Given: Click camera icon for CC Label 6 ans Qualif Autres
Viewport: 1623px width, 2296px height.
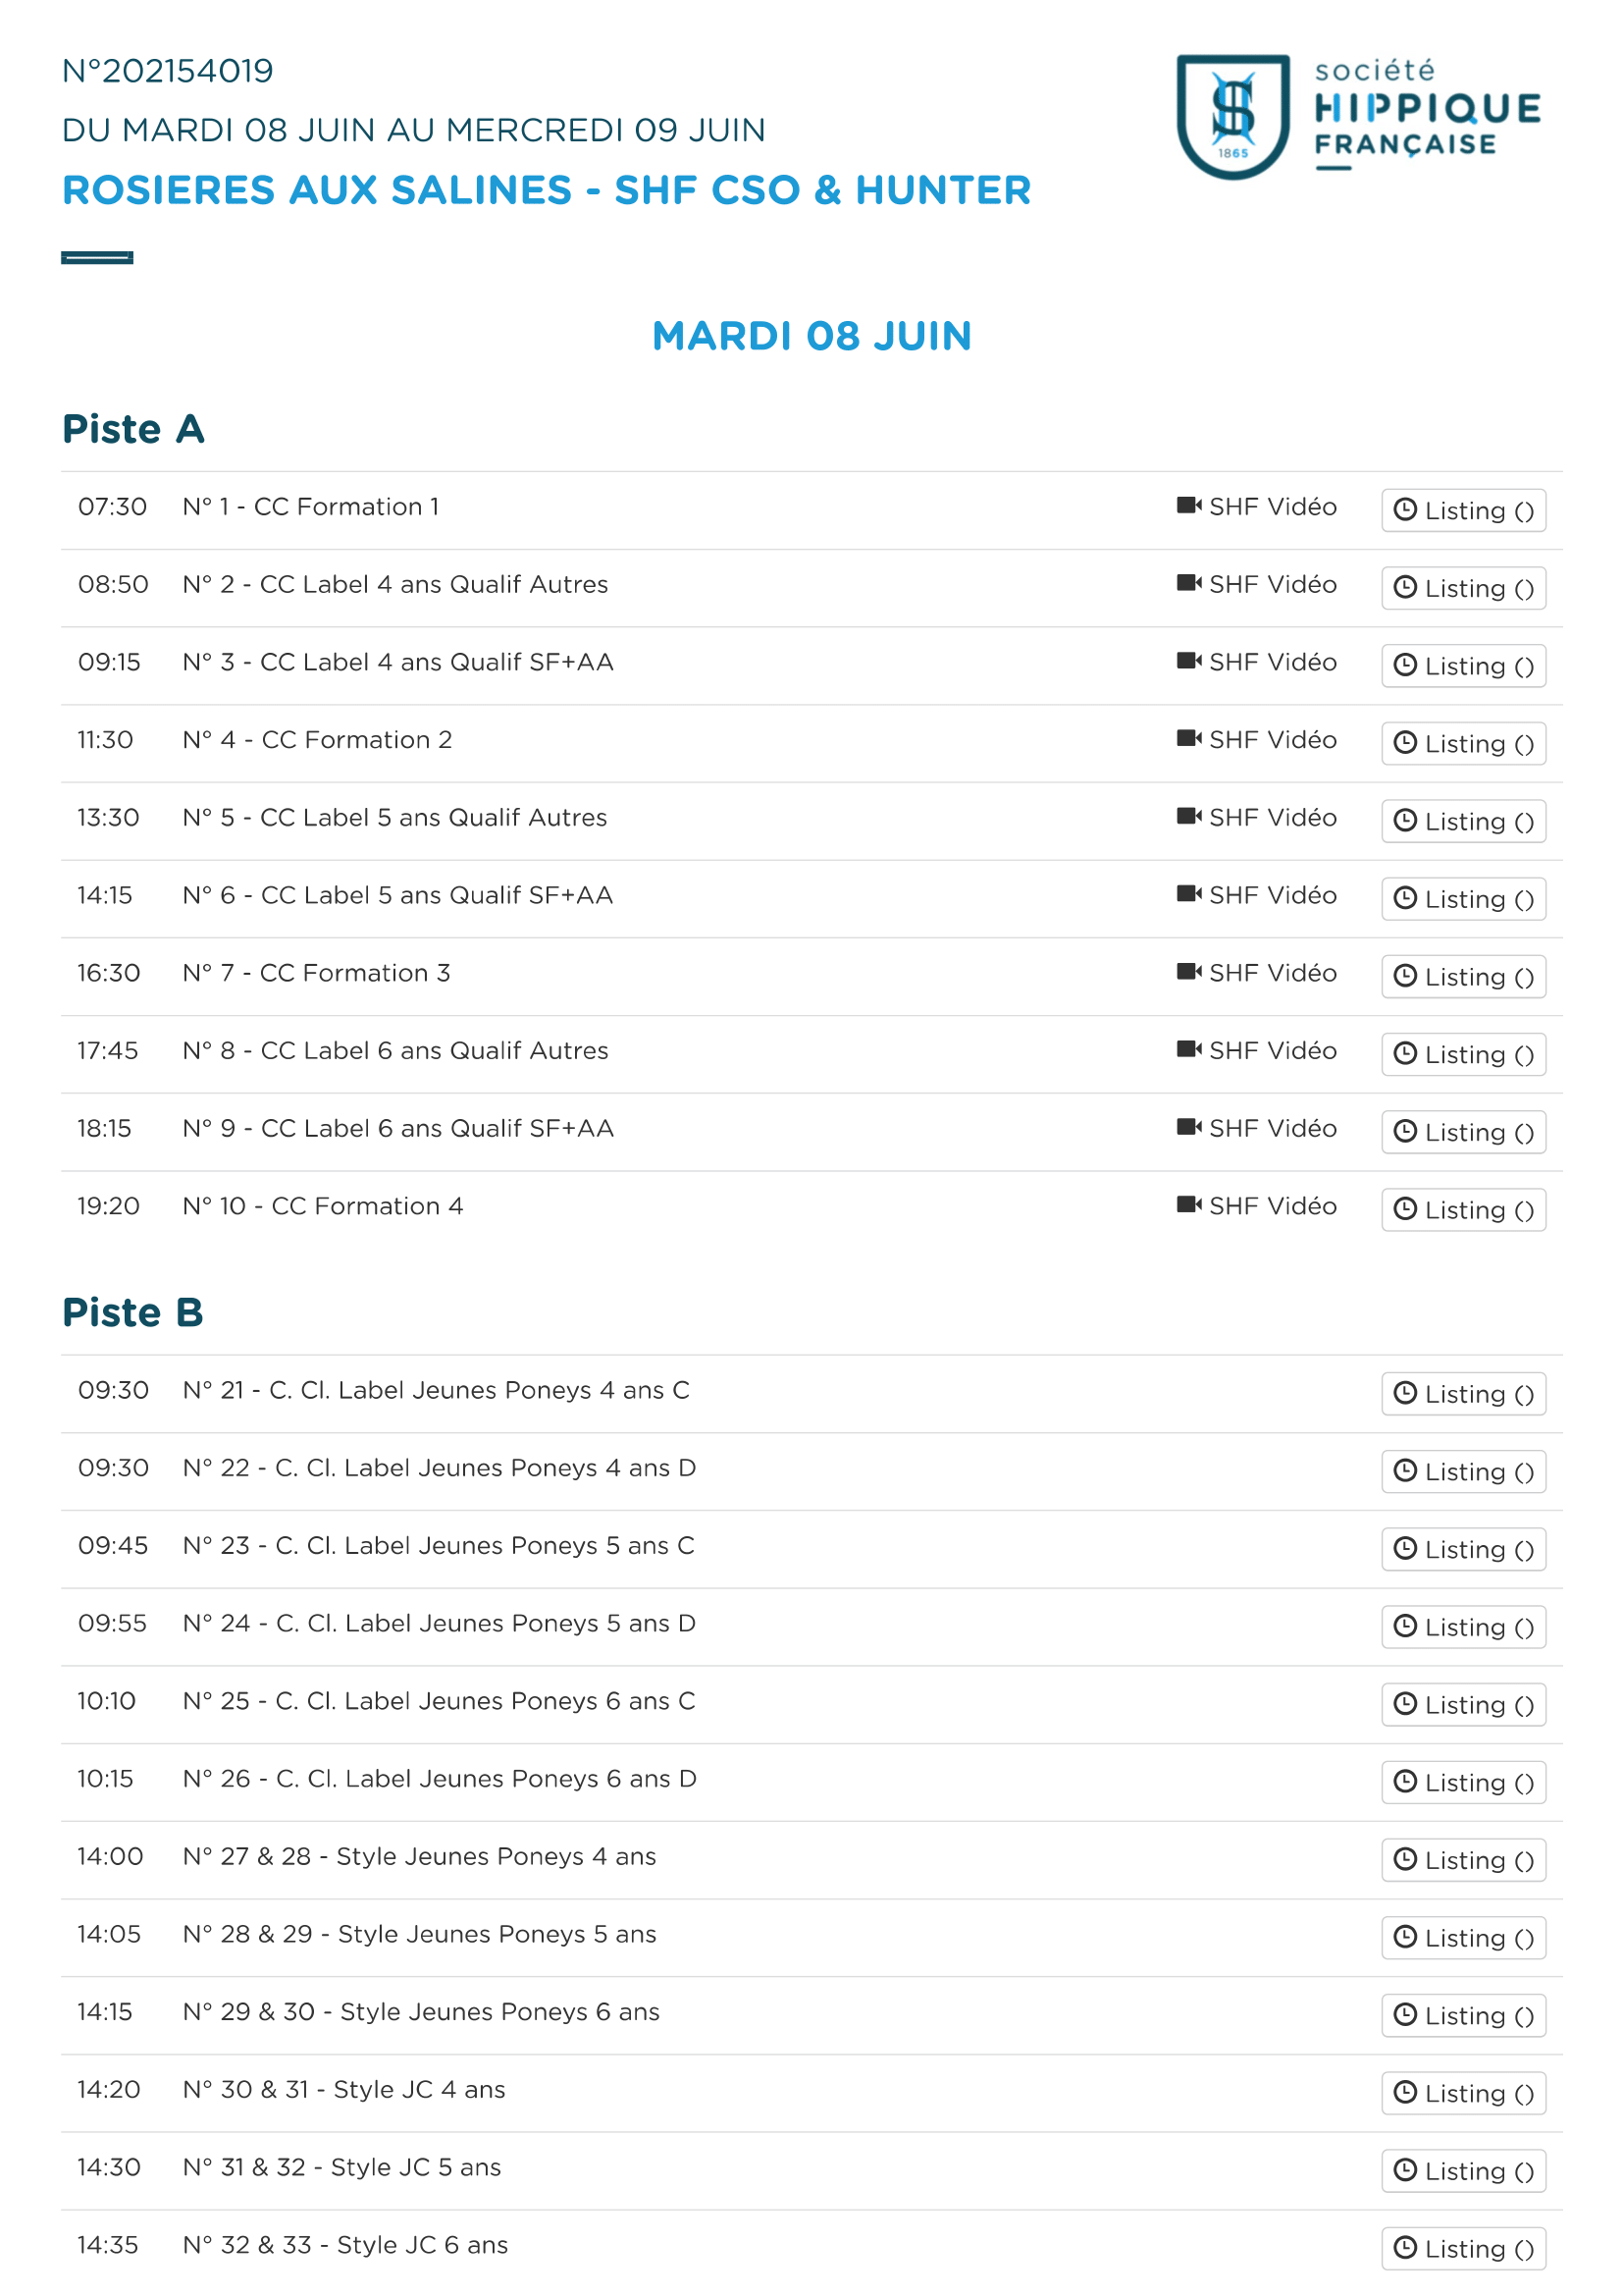Looking at the screenshot, I should pyautogui.click(x=1188, y=1050).
